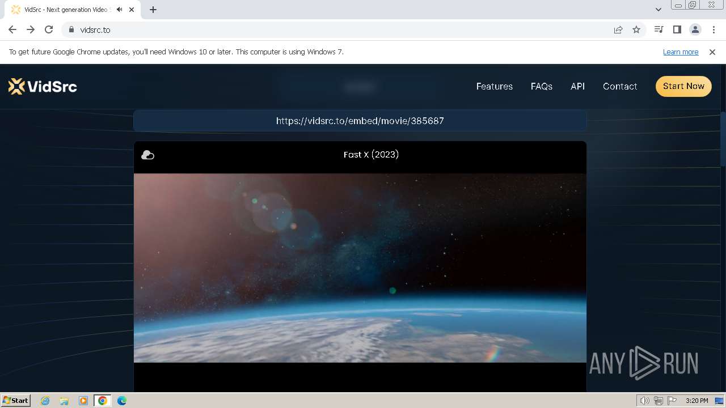Open the Features menu item
Screen dimensions: 726x408
(495, 86)
